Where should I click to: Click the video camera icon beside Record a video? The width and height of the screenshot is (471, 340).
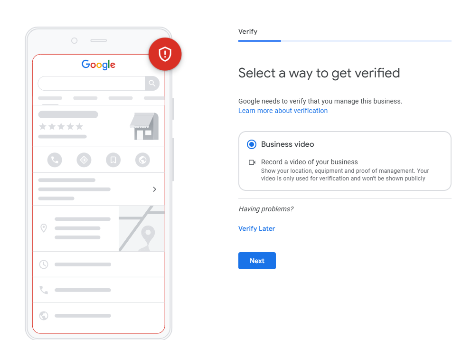click(252, 162)
